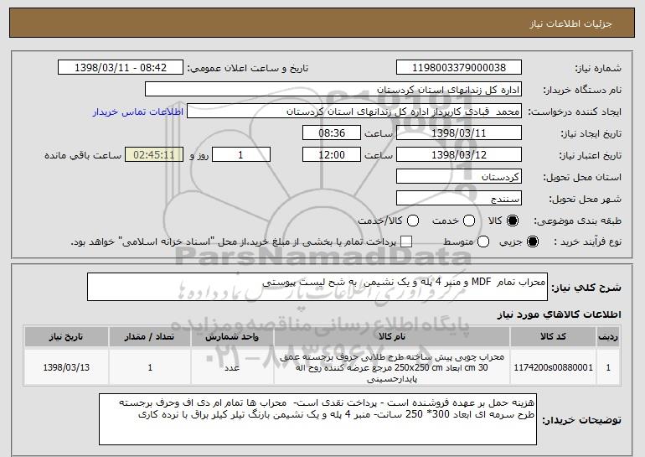Select the کالا radio button

pos(513,221)
